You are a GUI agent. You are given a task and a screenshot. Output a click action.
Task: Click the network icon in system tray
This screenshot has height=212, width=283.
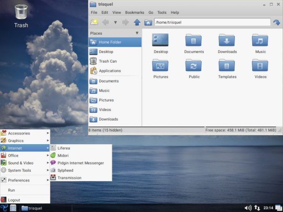click(257, 208)
